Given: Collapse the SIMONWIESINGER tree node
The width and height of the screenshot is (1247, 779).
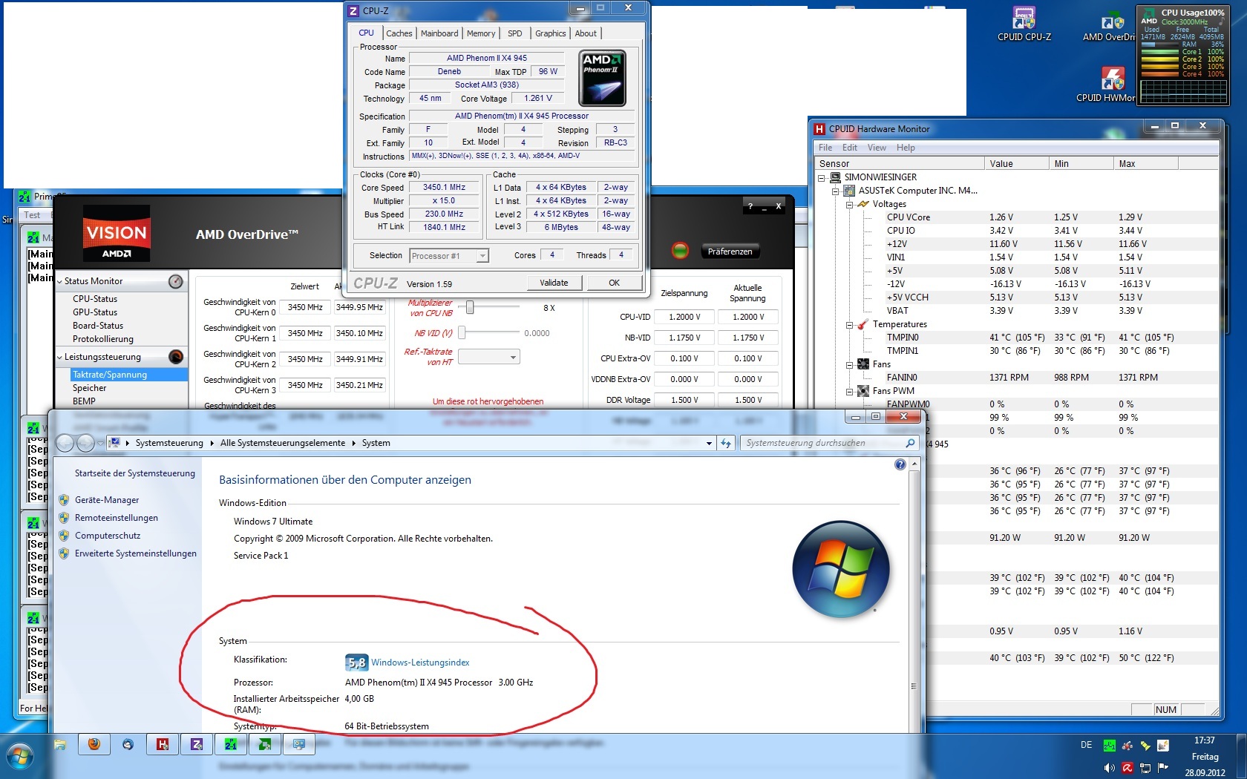Looking at the screenshot, I should click(822, 178).
